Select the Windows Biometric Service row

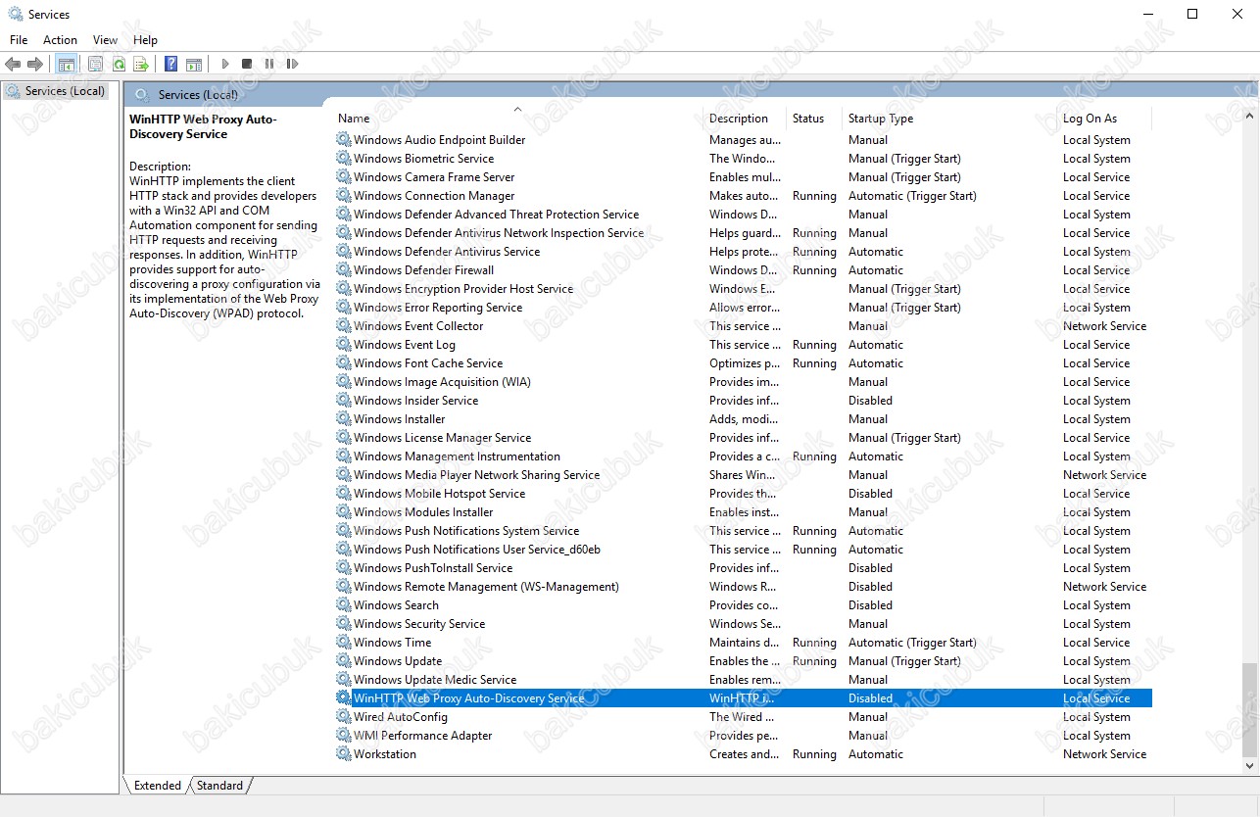[x=744, y=159]
